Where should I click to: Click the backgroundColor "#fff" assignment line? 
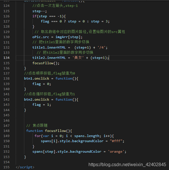point(83,141)
